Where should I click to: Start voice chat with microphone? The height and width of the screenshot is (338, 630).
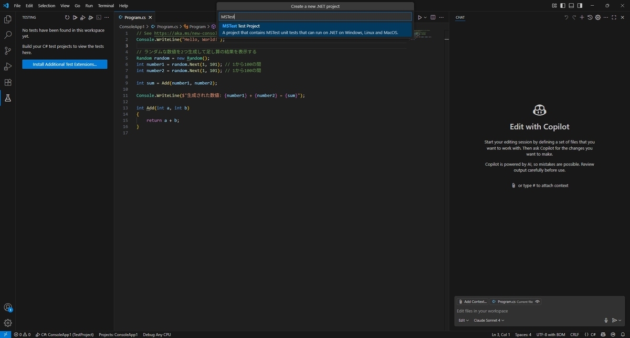606,320
